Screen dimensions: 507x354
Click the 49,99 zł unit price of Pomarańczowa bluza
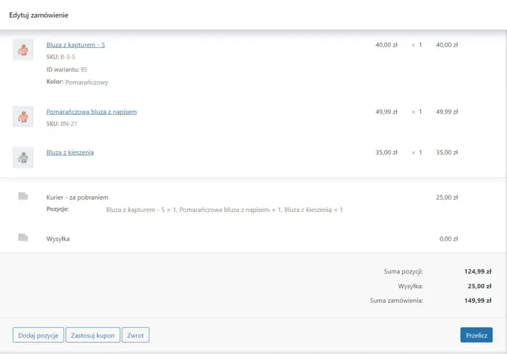(386, 112)
